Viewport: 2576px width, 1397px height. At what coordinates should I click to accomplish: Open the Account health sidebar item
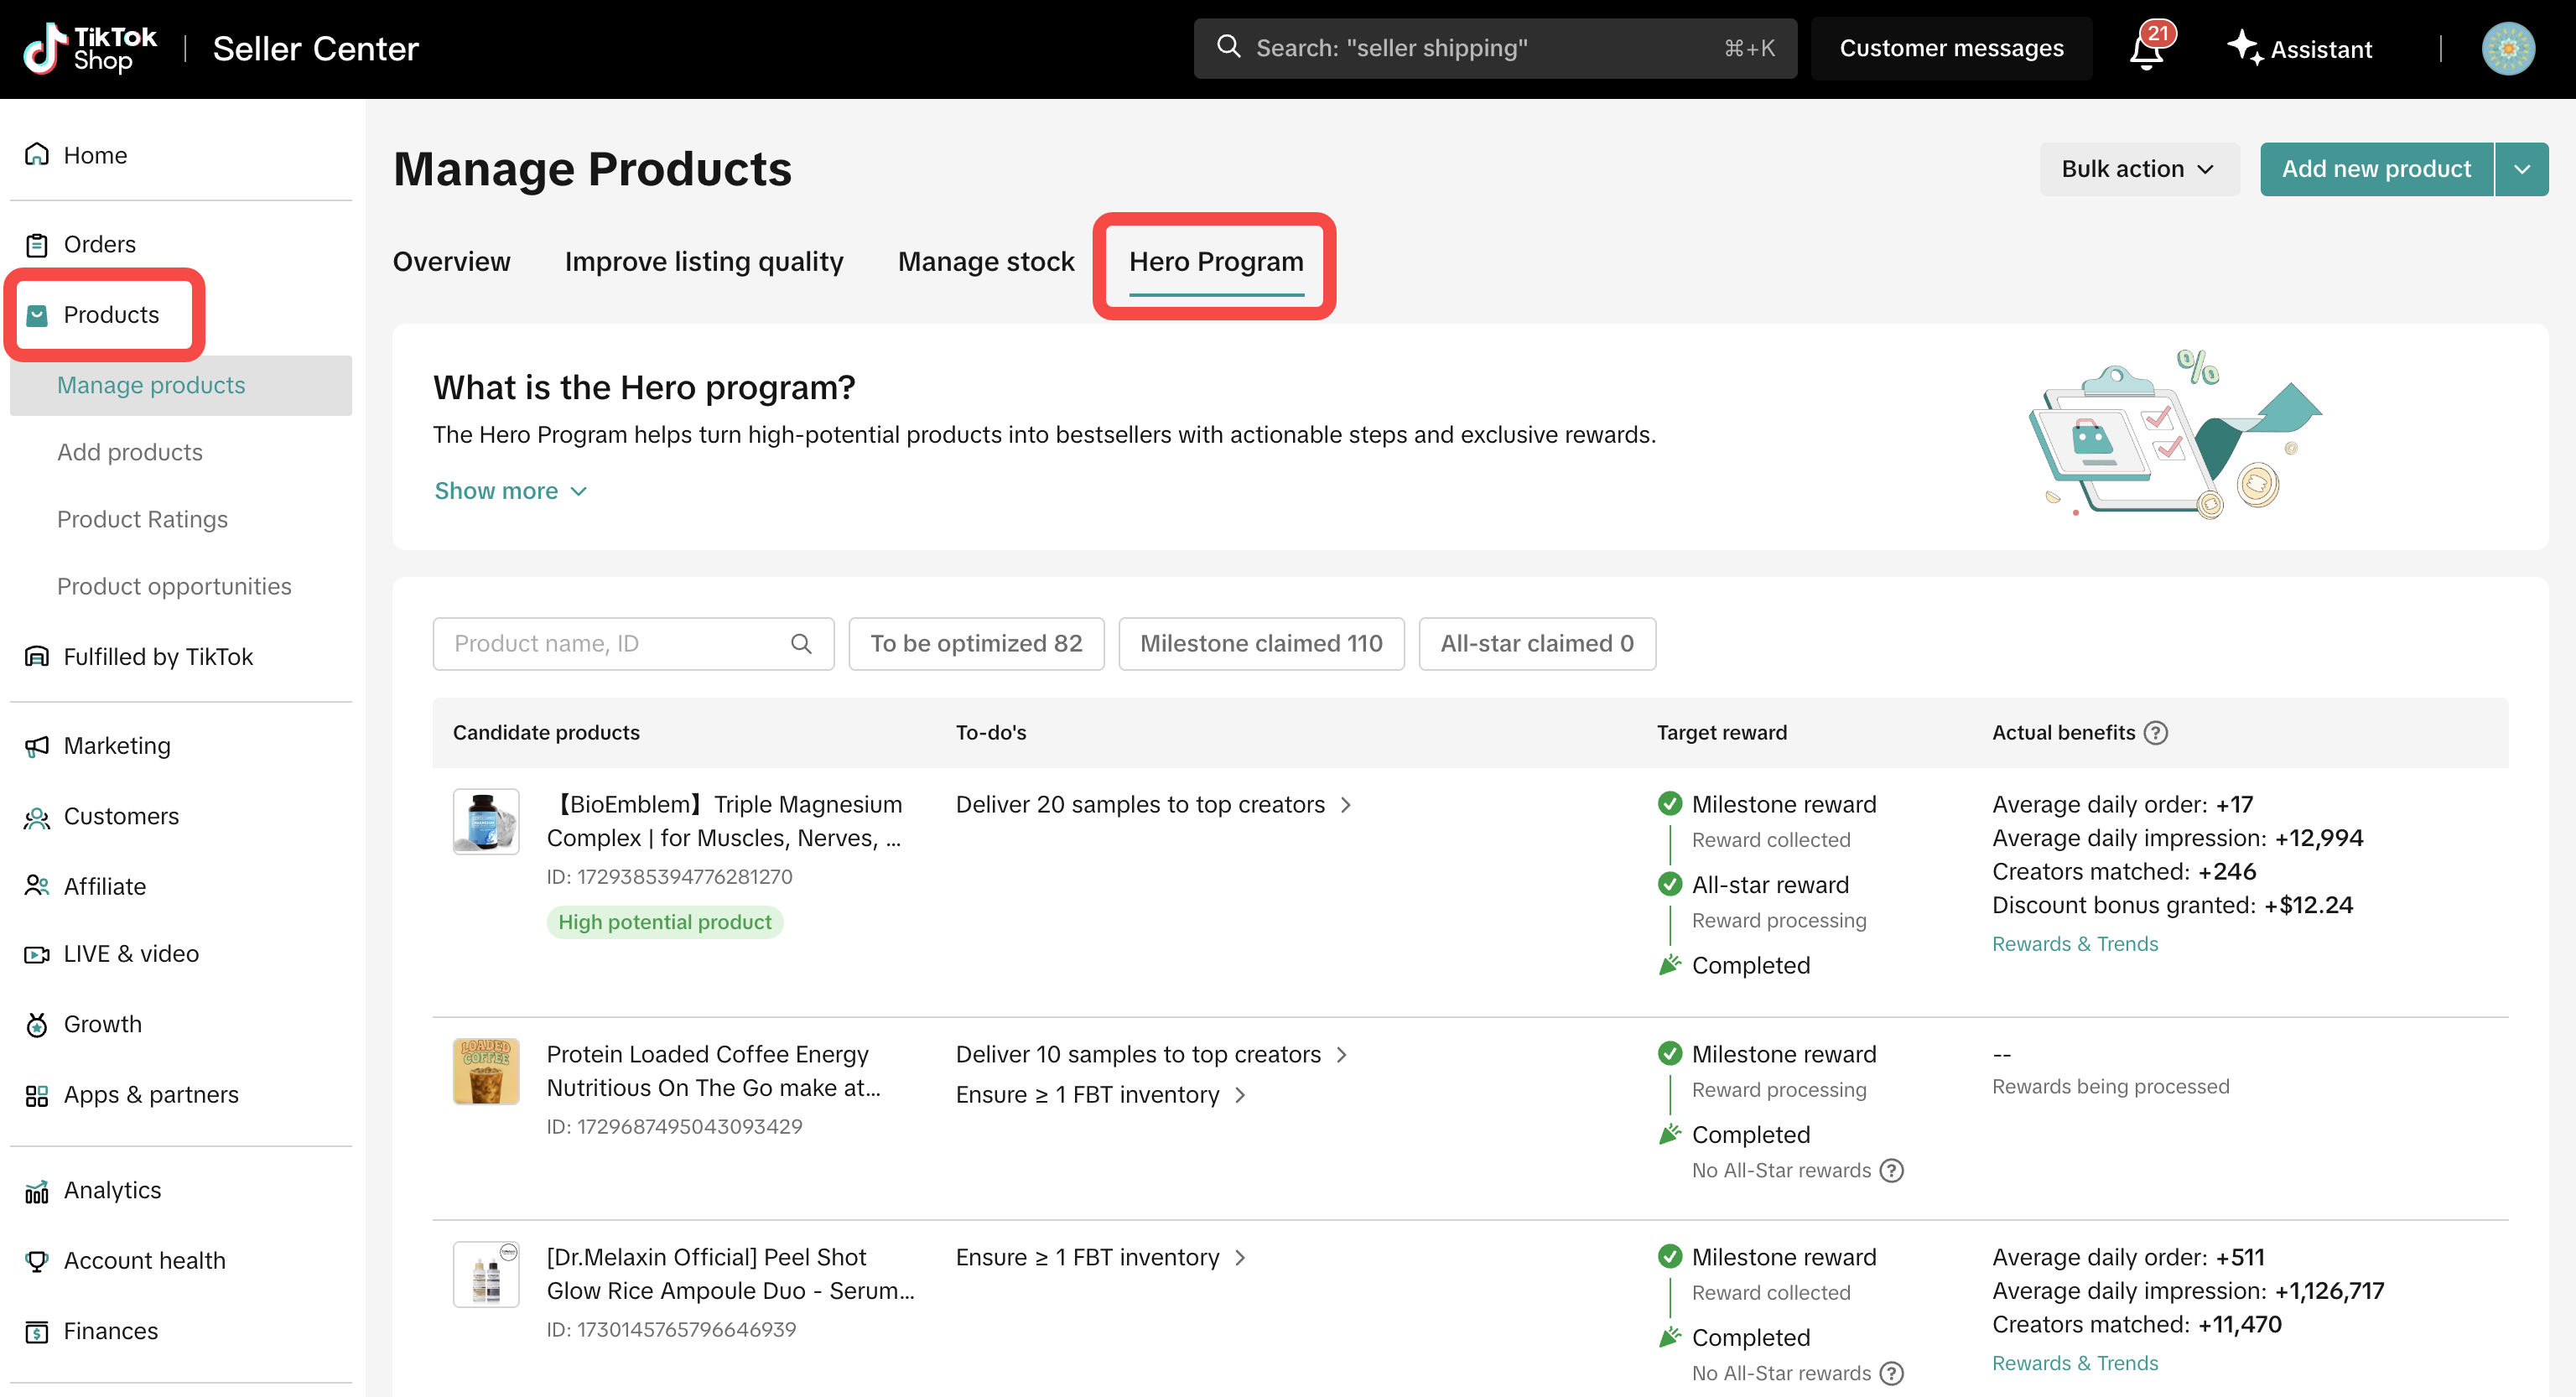click(x=144, y=1260)
